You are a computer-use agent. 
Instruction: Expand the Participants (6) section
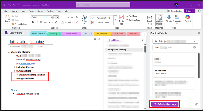(15, 71)
